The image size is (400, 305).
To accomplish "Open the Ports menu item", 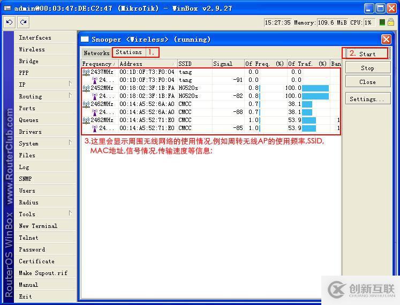I will (46, 108).
